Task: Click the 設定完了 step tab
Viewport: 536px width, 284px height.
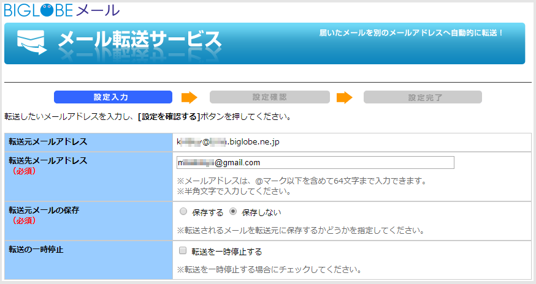Action: click(423, 97)
